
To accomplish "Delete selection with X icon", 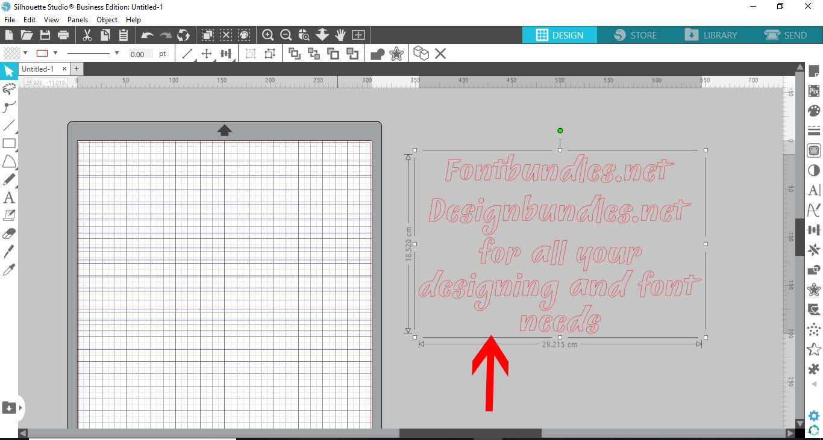I will click(440, 54).
